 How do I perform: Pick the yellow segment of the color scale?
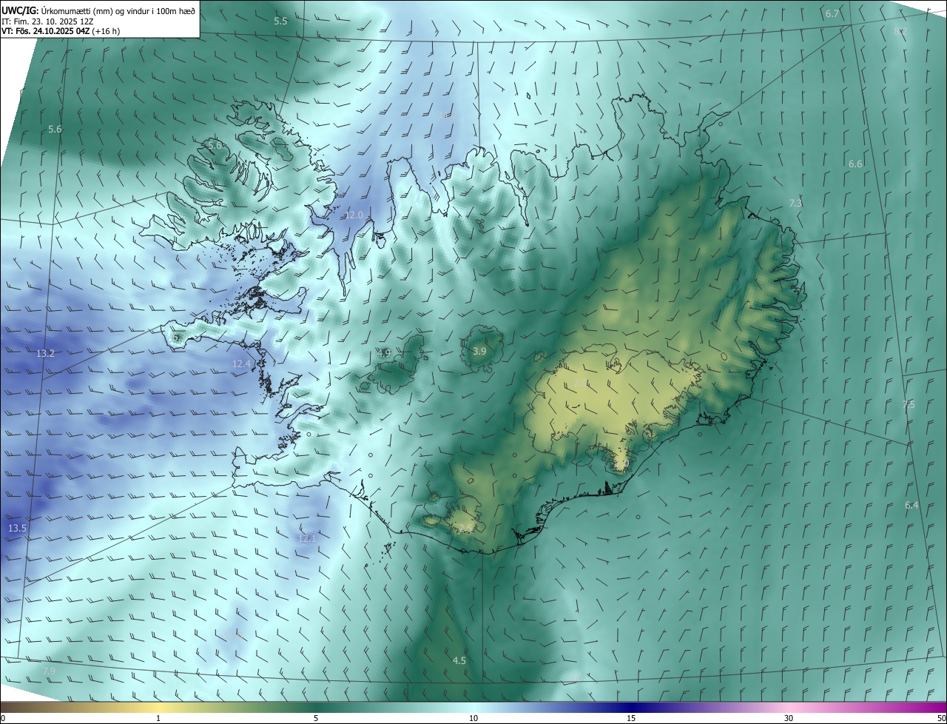pyautogui.click(x=158, y=707)
